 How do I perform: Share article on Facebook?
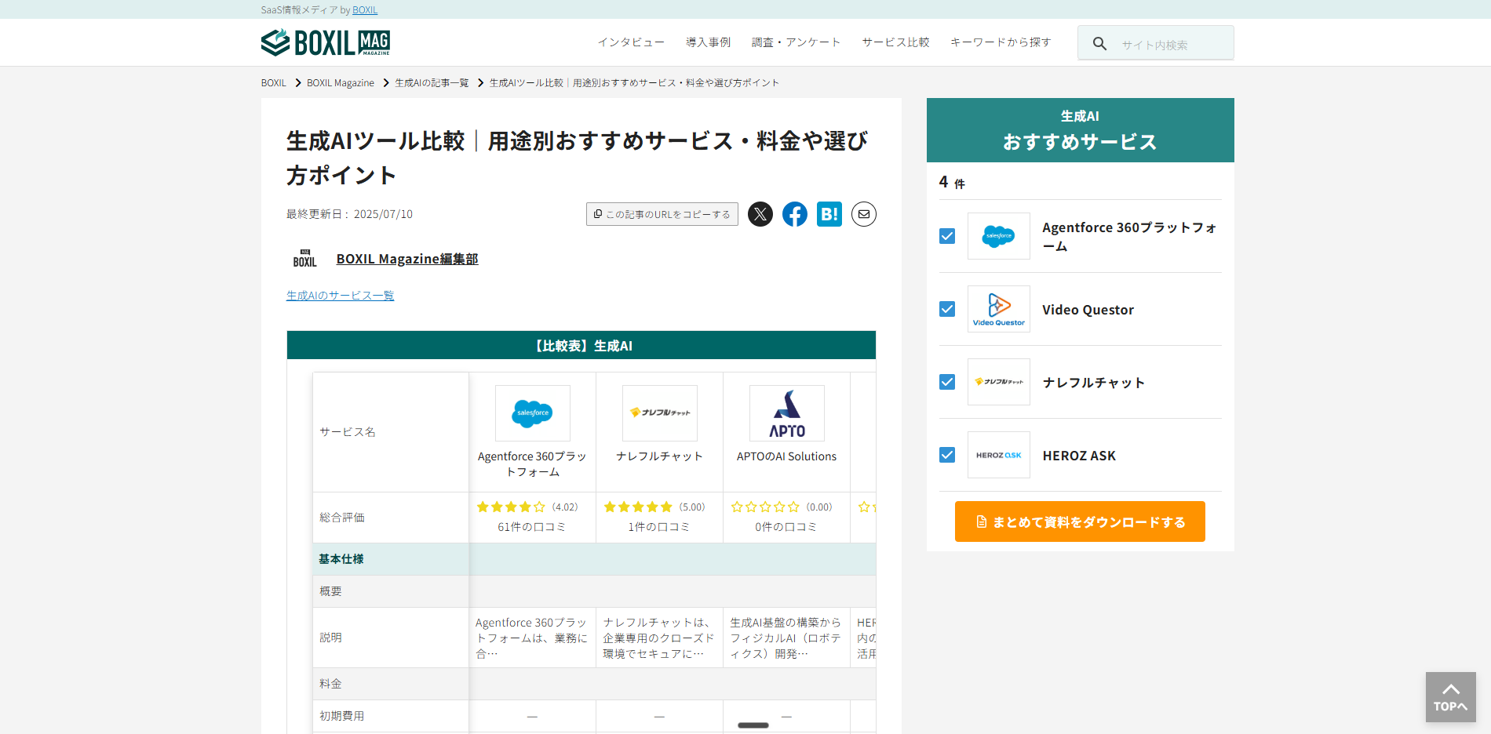pyautogui.click(x=795, y=214)
